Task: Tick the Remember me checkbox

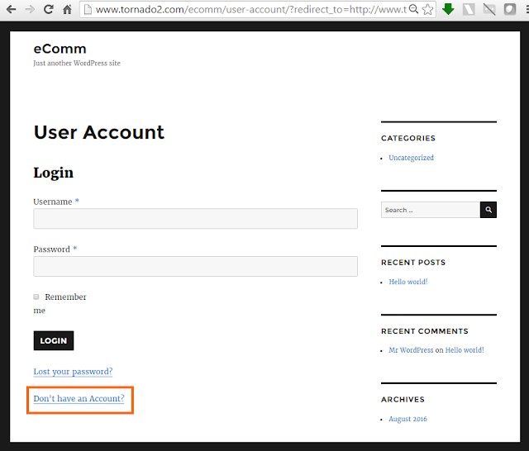Action: click(x=36, y=297)
